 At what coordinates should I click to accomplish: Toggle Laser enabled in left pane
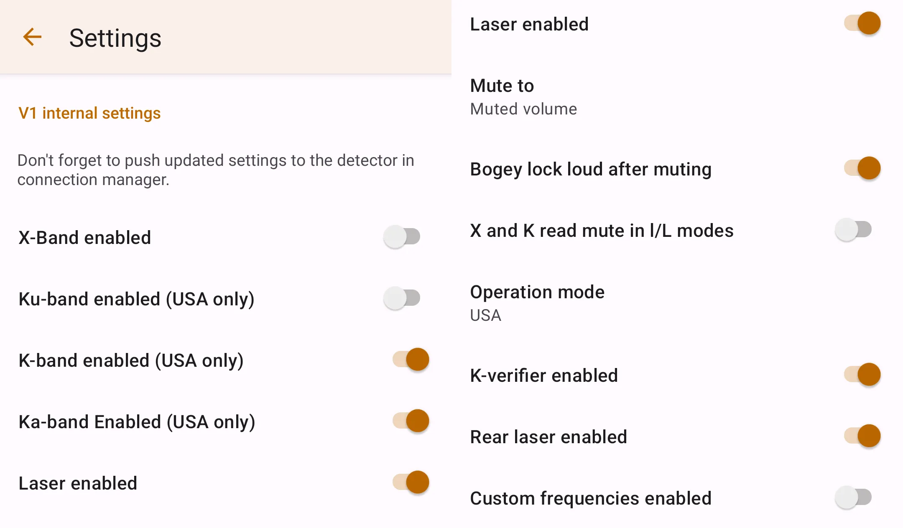(411, 482)
